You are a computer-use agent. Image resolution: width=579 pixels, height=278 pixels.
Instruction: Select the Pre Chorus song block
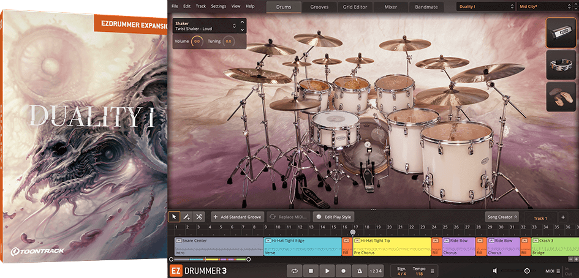point(392,247)
